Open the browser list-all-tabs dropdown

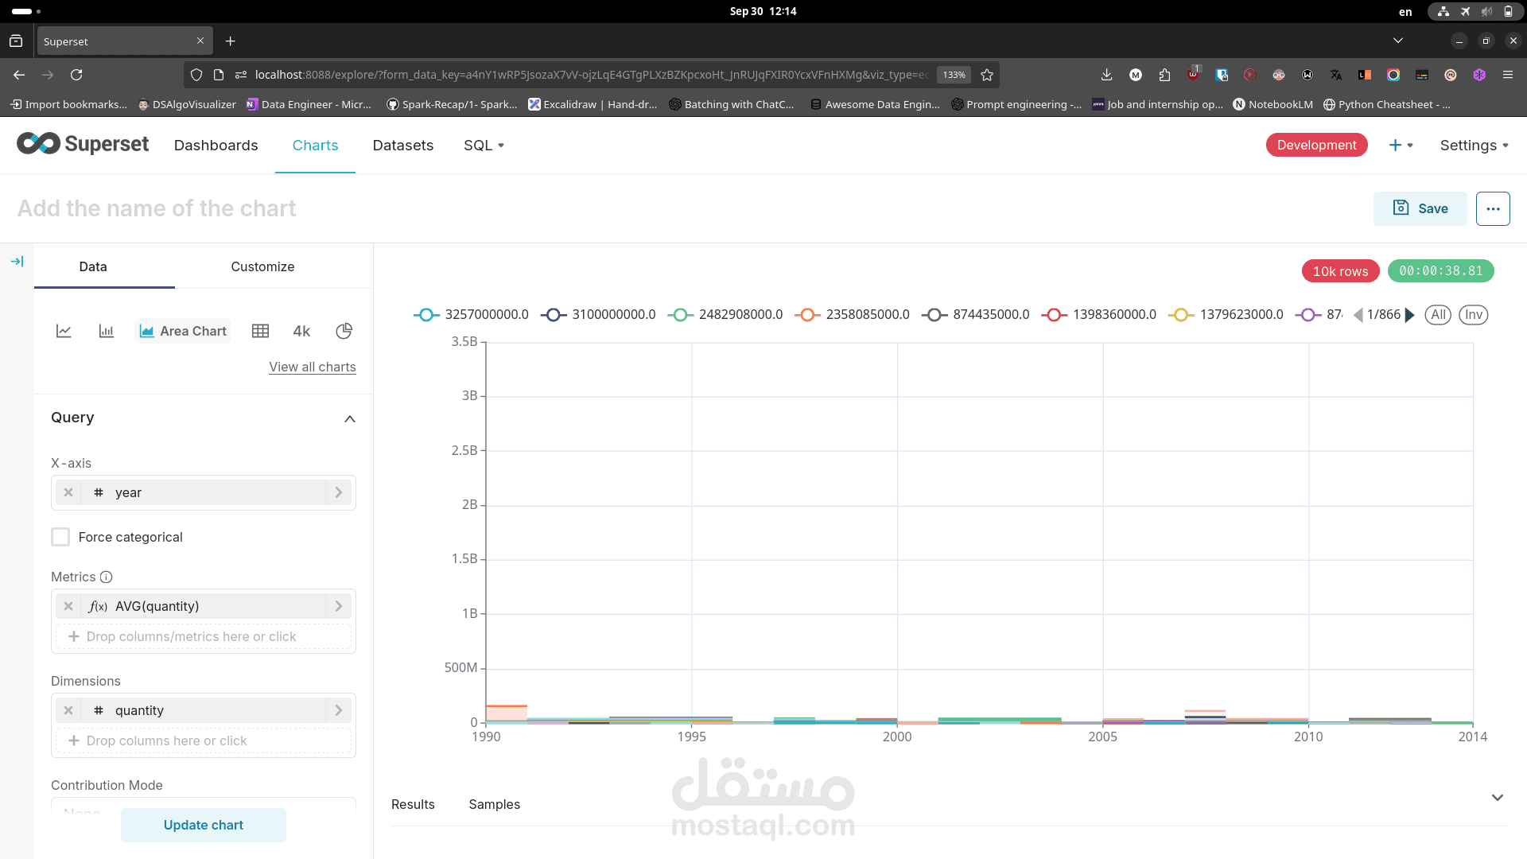click(x=1398, y=41)
